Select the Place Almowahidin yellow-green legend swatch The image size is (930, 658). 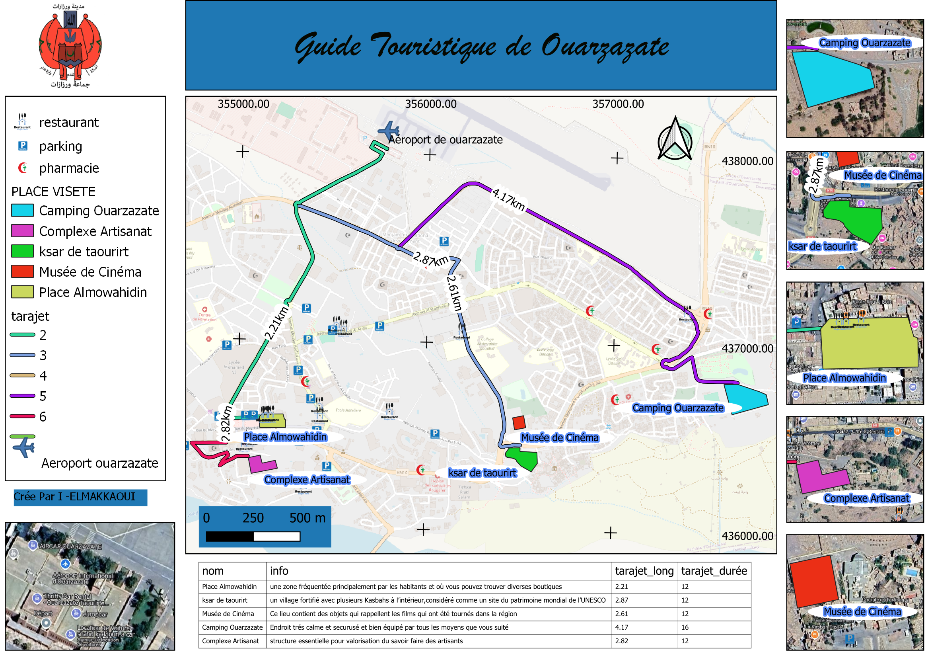click(x=22, y=292)
